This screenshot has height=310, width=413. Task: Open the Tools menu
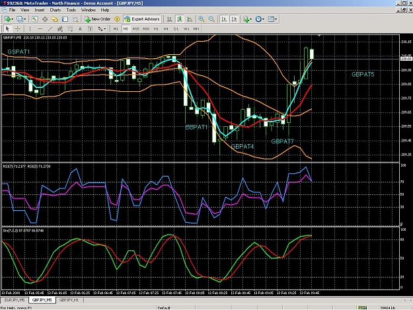(71, 10)
